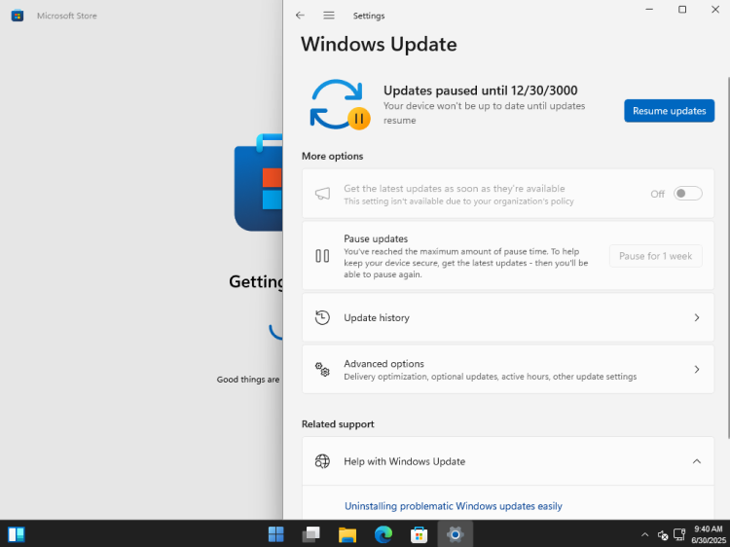Open Task View from the taskbar
The height and width of the screenshot is (547, 730).
[311, 534]
